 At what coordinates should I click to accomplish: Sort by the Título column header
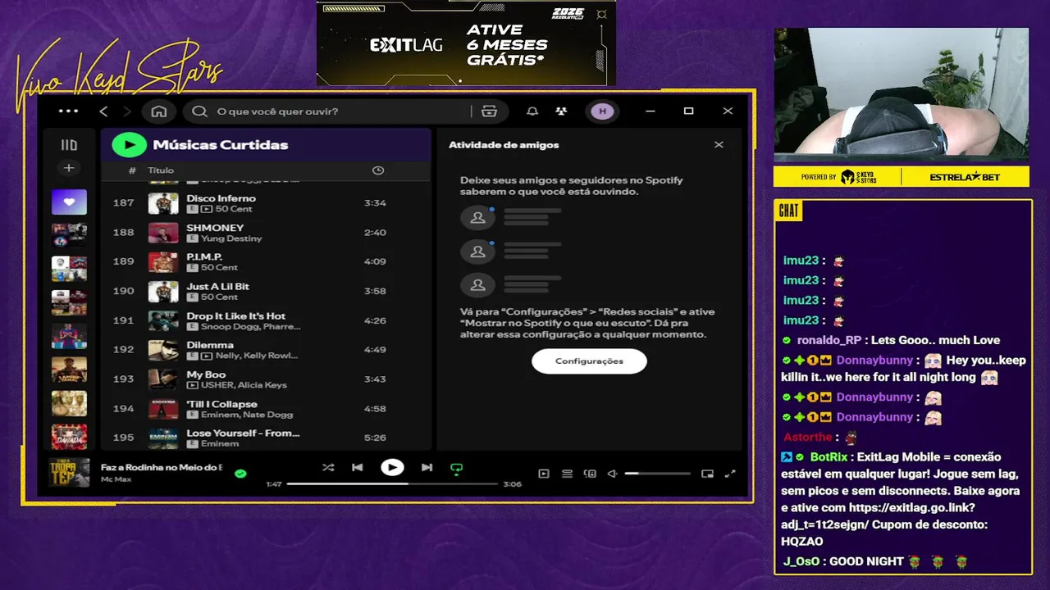coord(161,170)
